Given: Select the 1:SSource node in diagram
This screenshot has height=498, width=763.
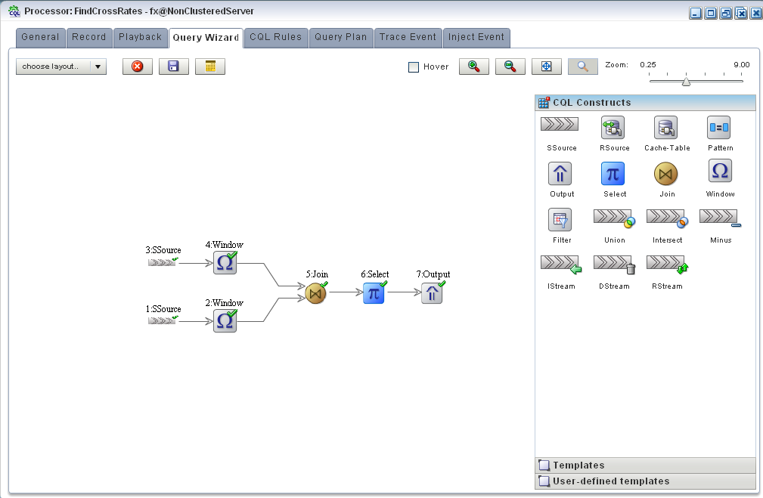Looking at the screenshot, I should pyautogui.click(x=163, y=320).
